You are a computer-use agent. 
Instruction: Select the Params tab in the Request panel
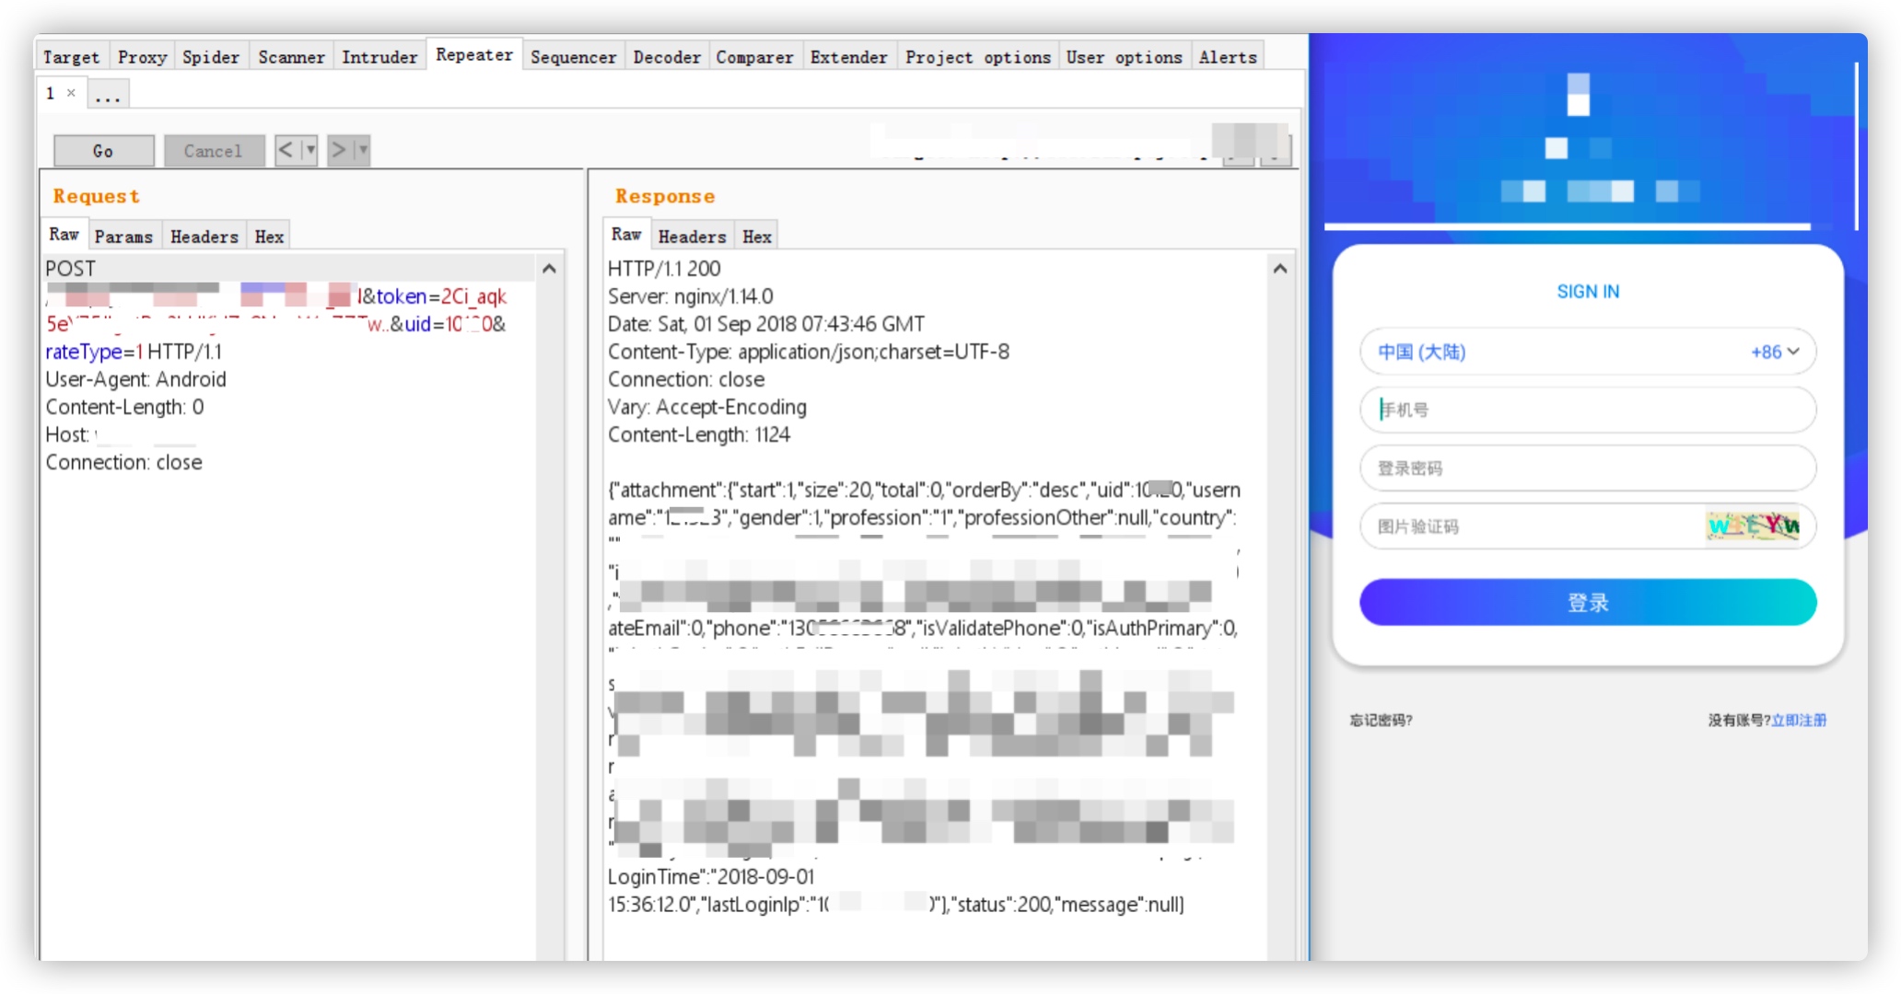[123, 237]
